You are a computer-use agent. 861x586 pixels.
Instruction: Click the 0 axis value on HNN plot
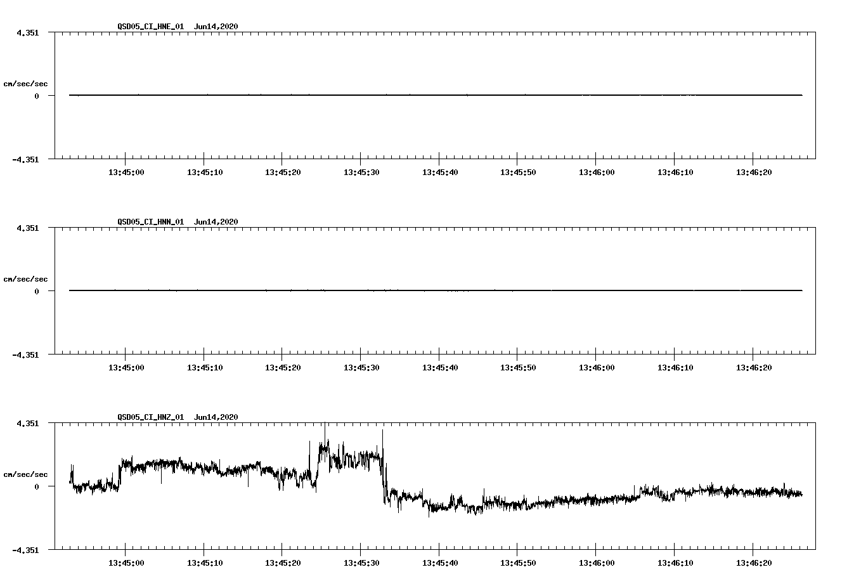click(x=37, y=291)
